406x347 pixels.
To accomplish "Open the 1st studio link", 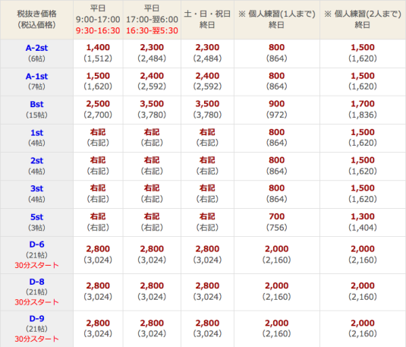I will [x=36, y=133].
